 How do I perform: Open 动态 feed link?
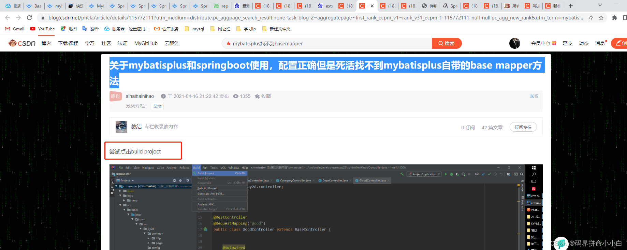pos(584,43)
